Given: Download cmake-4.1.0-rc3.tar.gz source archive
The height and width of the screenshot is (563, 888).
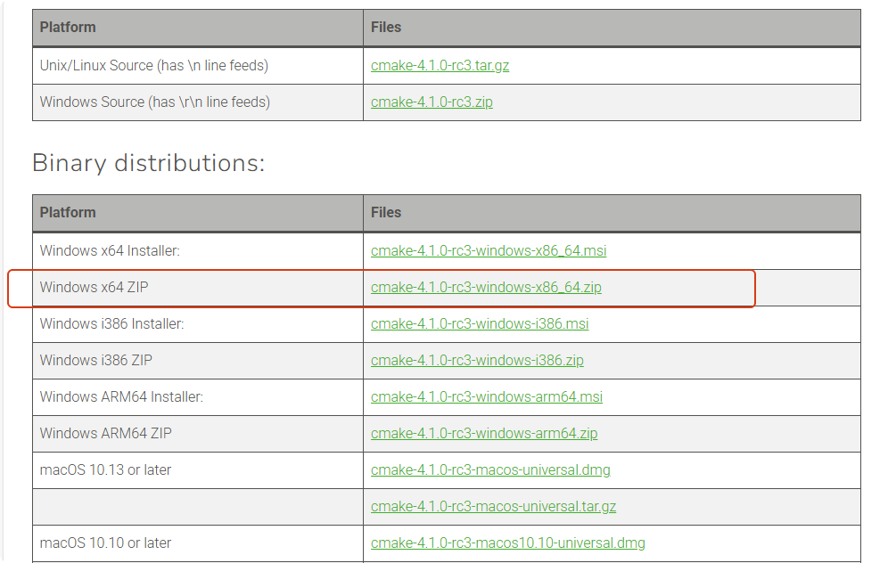Looking at the screenshot, I should coord(440,66).
